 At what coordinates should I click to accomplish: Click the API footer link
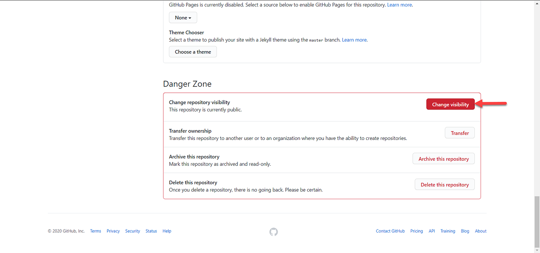click(432, 231)
